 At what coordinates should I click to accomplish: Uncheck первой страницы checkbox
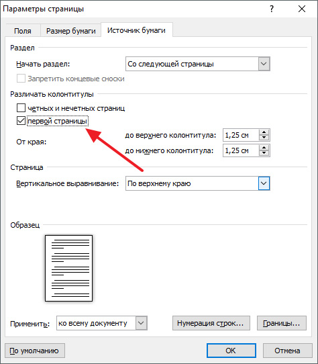(21, 121)
